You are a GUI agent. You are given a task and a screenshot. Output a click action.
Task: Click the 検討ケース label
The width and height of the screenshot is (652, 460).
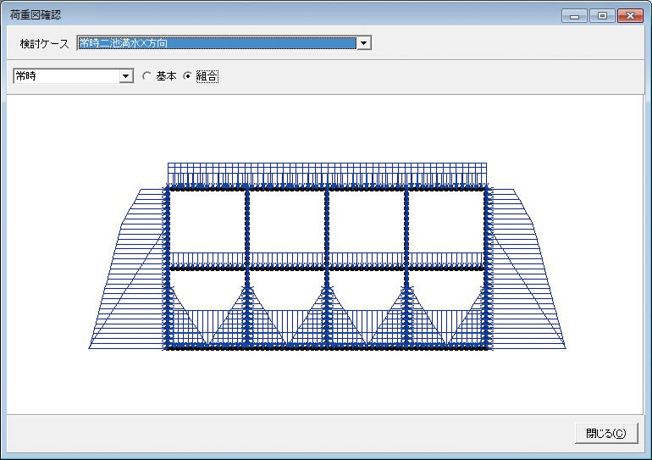click(44, 44)
